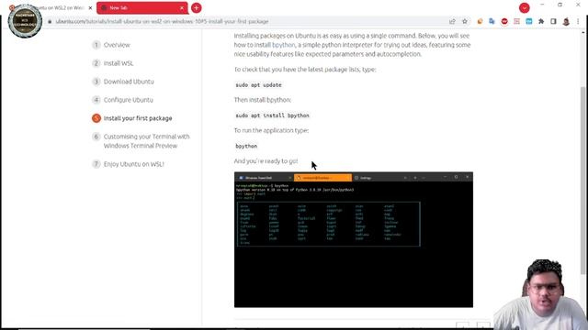
Task: Open the Google Translate extension
Action: pos(492,21)
